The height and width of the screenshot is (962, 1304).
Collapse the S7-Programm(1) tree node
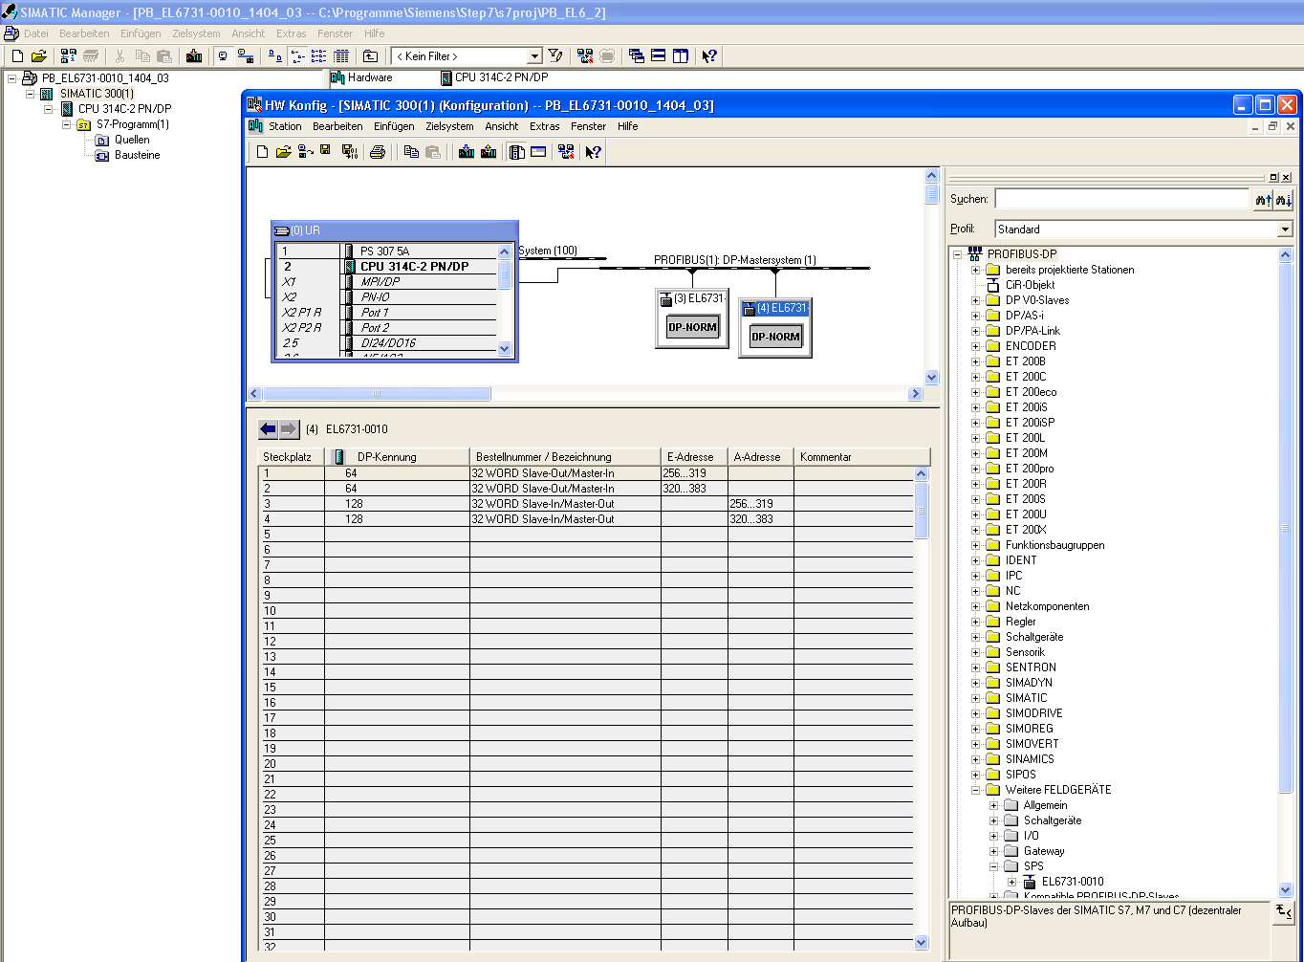pyautogui.click(x=67, y=124)
